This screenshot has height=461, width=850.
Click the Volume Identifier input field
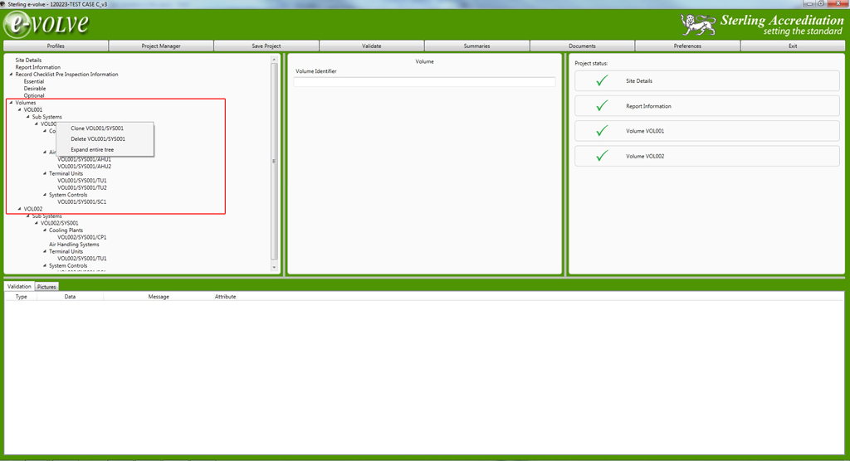(424, 82)
